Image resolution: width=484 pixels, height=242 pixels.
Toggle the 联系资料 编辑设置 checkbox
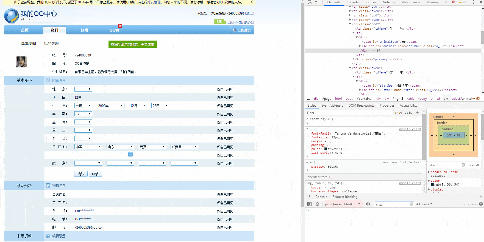click(x=48, y=186)
